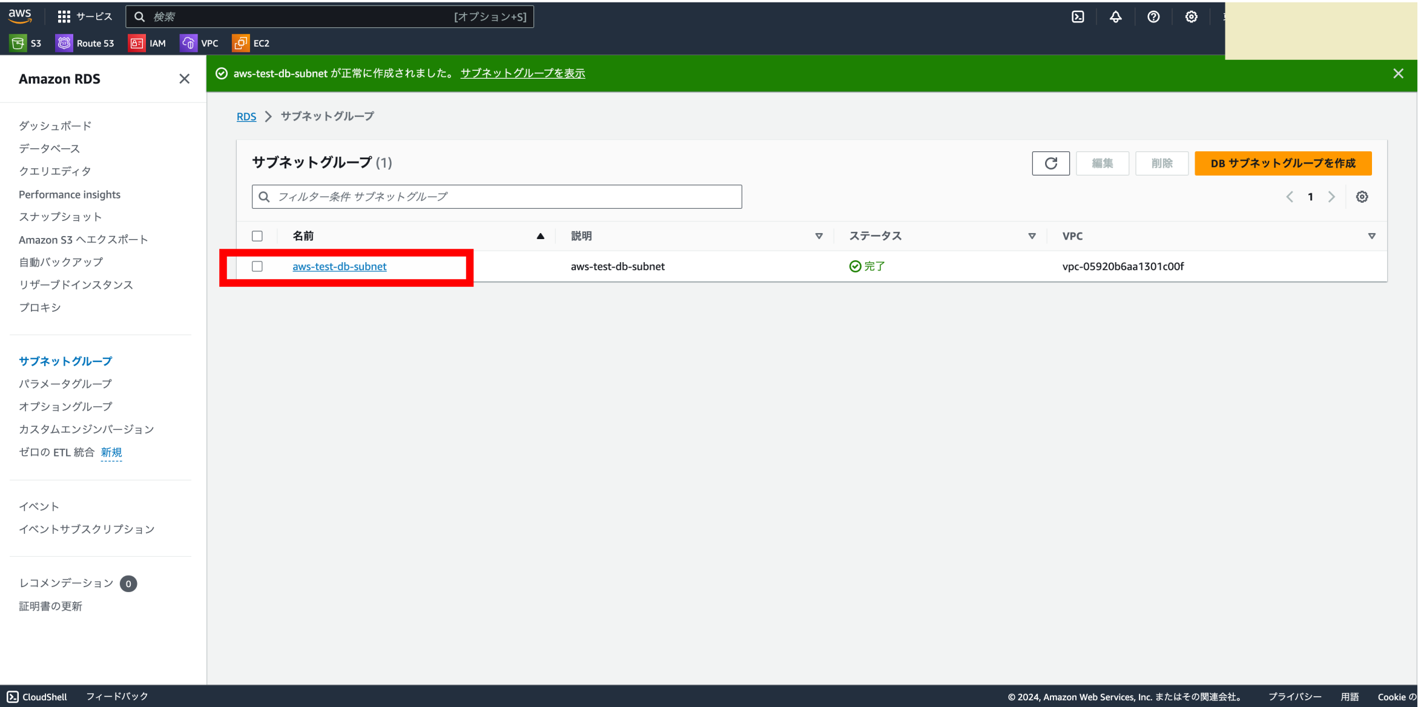Check the aws-test-db-subnet row checkbox
Image resolution: width=1418 pixels, height=707 pixels.
[257, 266]
